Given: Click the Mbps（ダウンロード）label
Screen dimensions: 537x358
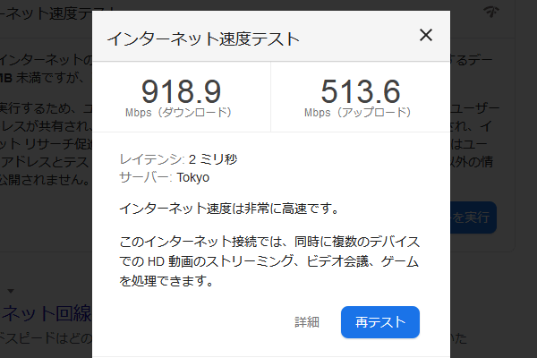Looking at the screenshot, I should pyautogui.click(x=178, y=113).
